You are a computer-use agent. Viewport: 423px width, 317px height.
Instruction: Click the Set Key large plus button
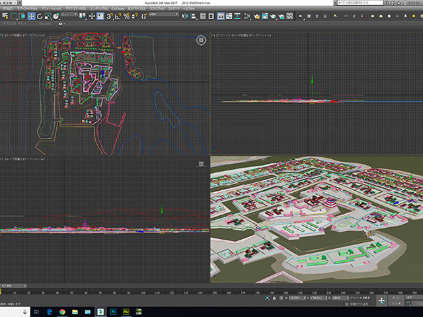click(381, 300)
